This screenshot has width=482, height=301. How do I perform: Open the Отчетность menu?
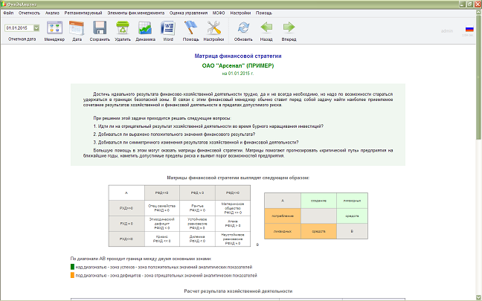pos(29,13)
